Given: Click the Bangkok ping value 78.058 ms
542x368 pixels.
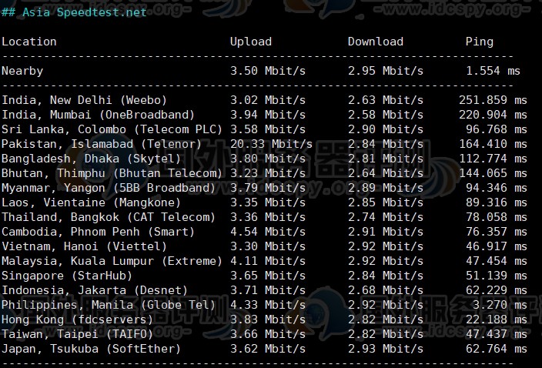Looking at the screenshot, I should pyautogui.click(x=497, y=217).
